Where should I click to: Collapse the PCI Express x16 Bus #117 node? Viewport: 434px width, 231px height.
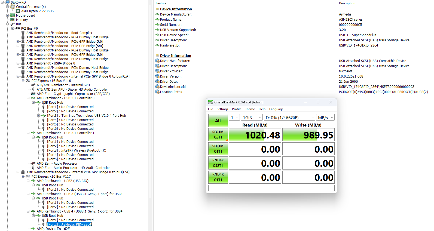pos(23,176)
